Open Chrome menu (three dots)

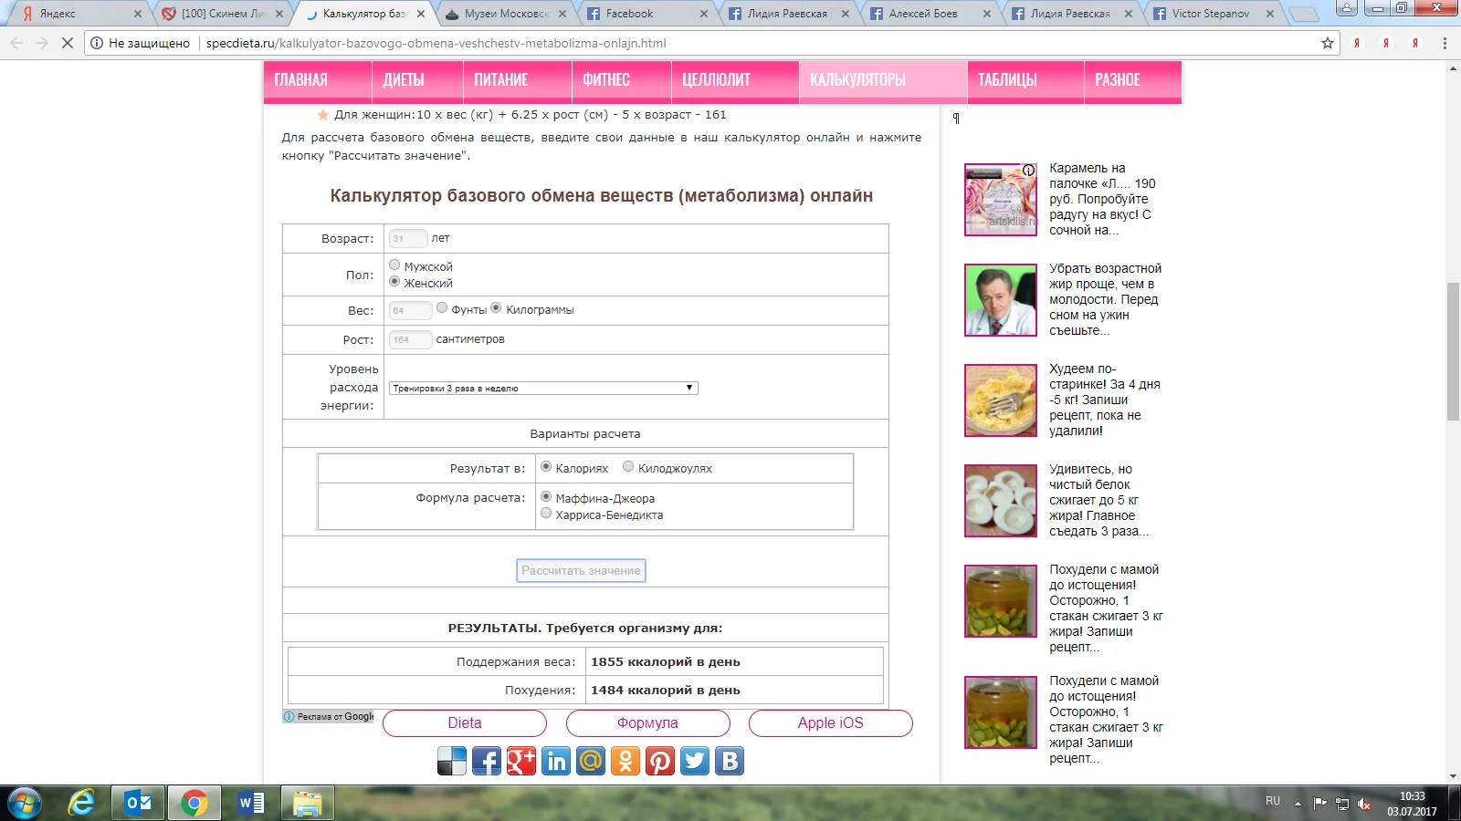[1445, 43]
